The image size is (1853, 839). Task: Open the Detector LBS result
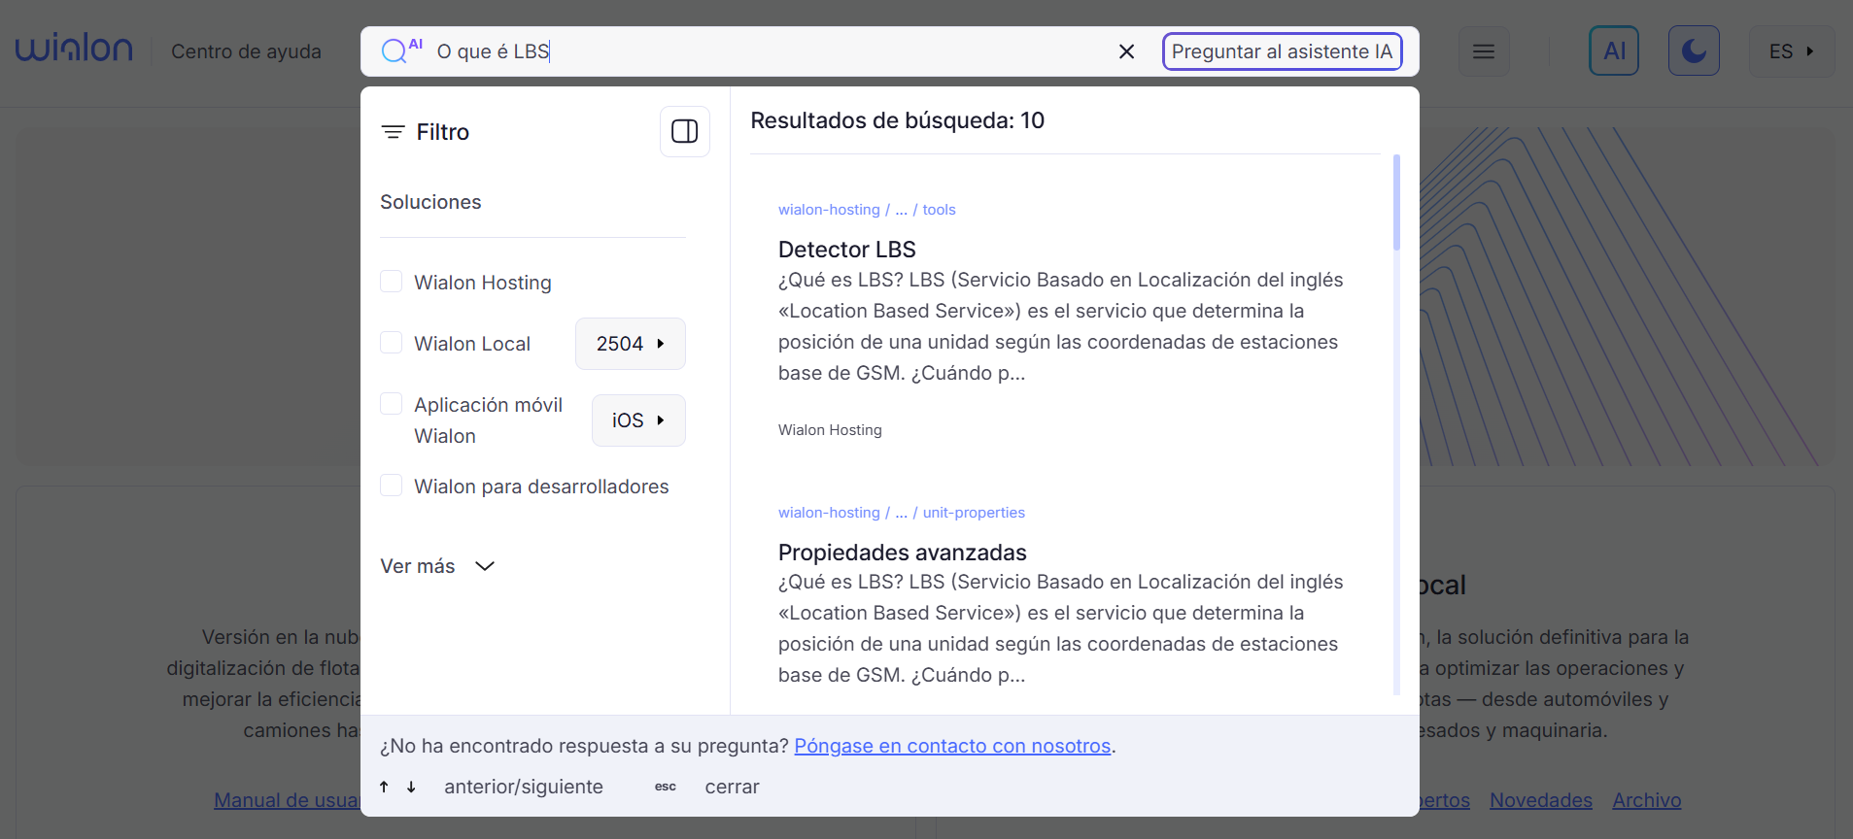coord(847,250)
